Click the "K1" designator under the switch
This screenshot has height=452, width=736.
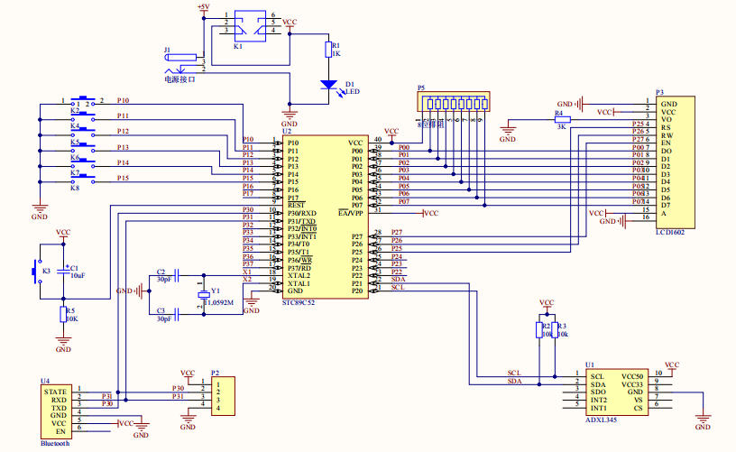point(238,47)
